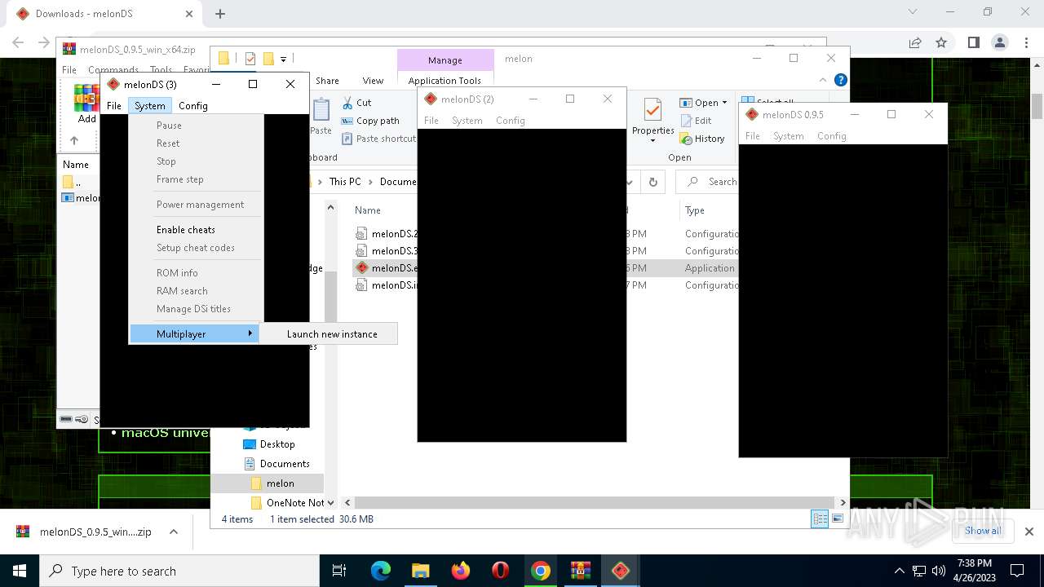Click Edit in Explorer ribbon
The width and height of the screenshot is (1044, 587).
pos(696,121)
